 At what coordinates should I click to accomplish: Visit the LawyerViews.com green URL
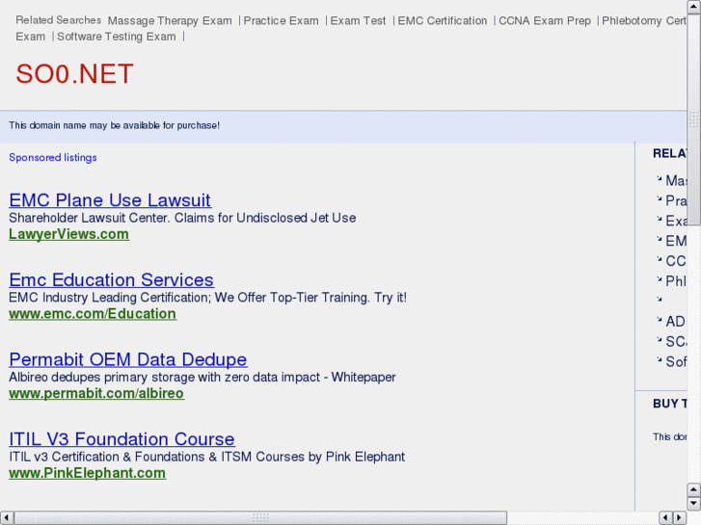tap(68, 234)
